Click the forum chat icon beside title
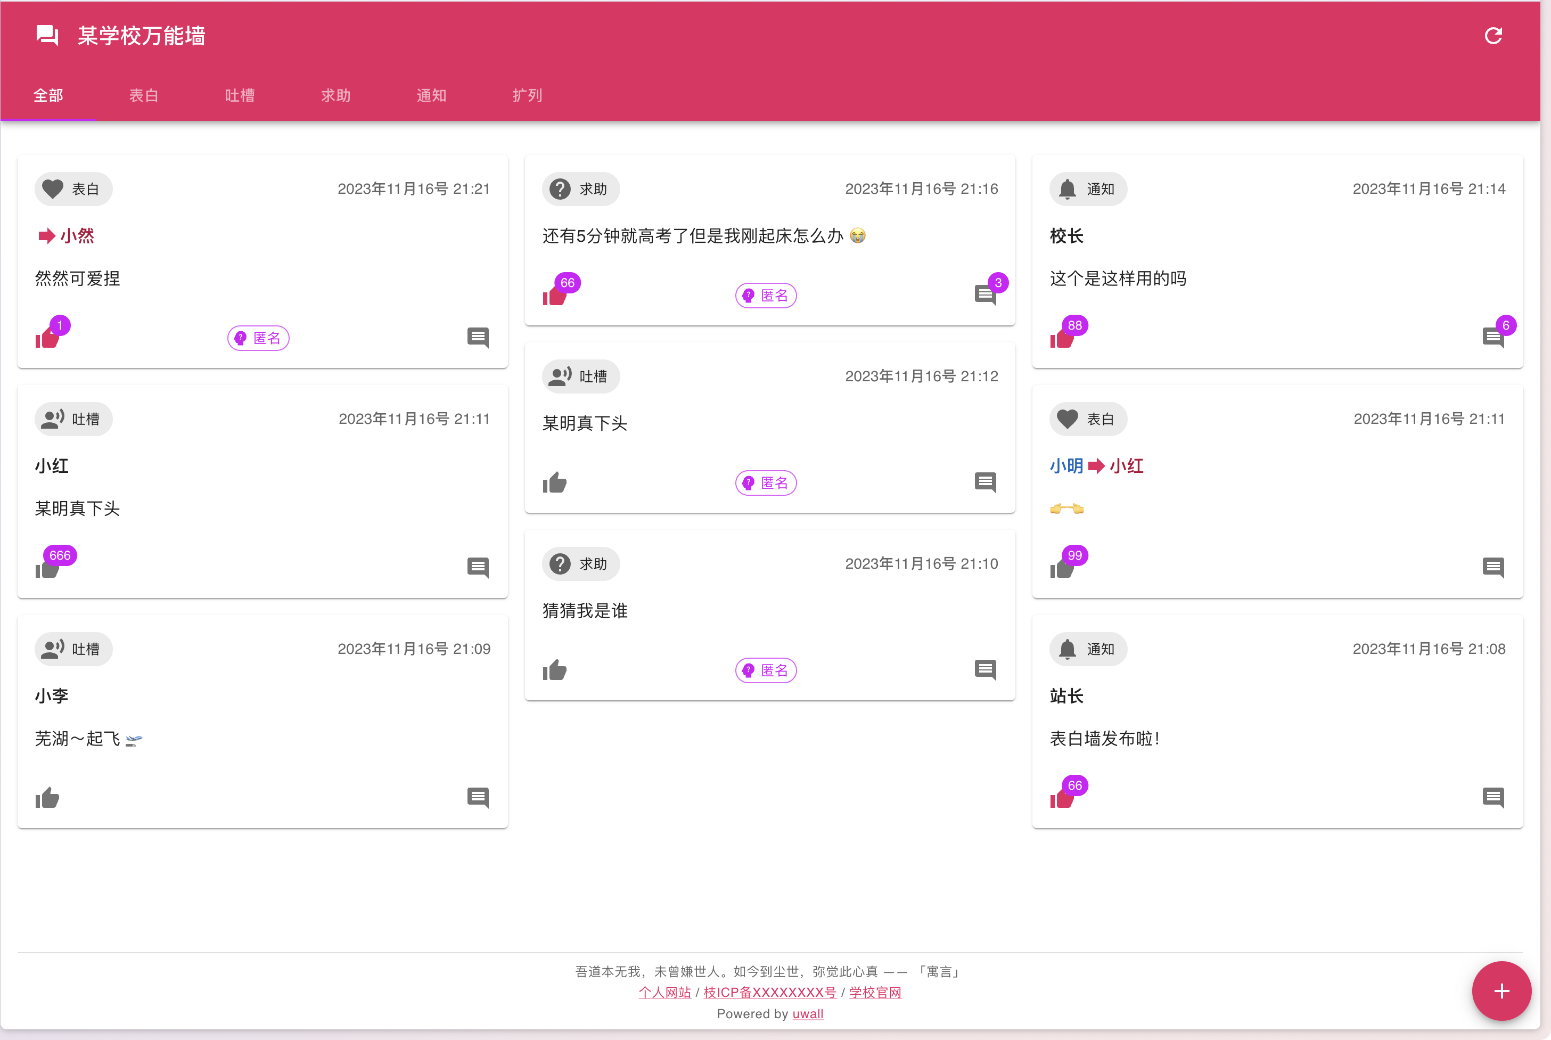1551x1040 pixels. pos(47,36)
